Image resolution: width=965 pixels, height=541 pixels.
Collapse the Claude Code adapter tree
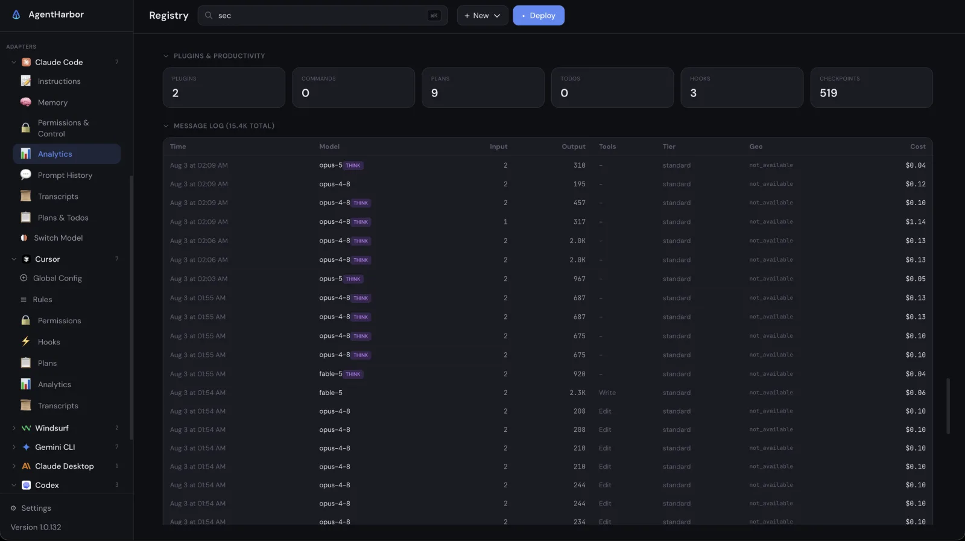coord(14,62)
